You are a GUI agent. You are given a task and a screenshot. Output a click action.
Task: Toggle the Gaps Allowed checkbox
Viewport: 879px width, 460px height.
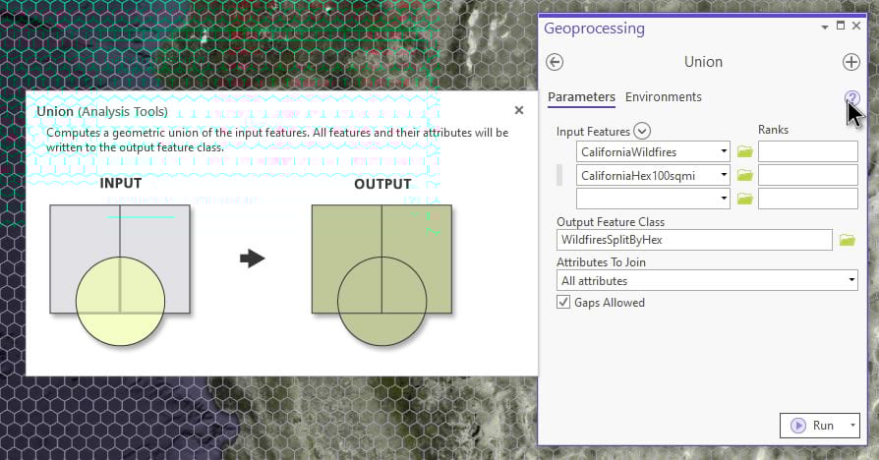[x=563, y=303]
